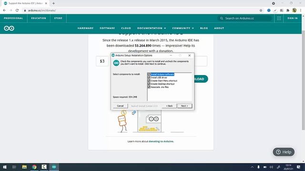Go to the Professional section
Image resolution: width=305 pixels, height=171 pixels.
tap(13, 18)
